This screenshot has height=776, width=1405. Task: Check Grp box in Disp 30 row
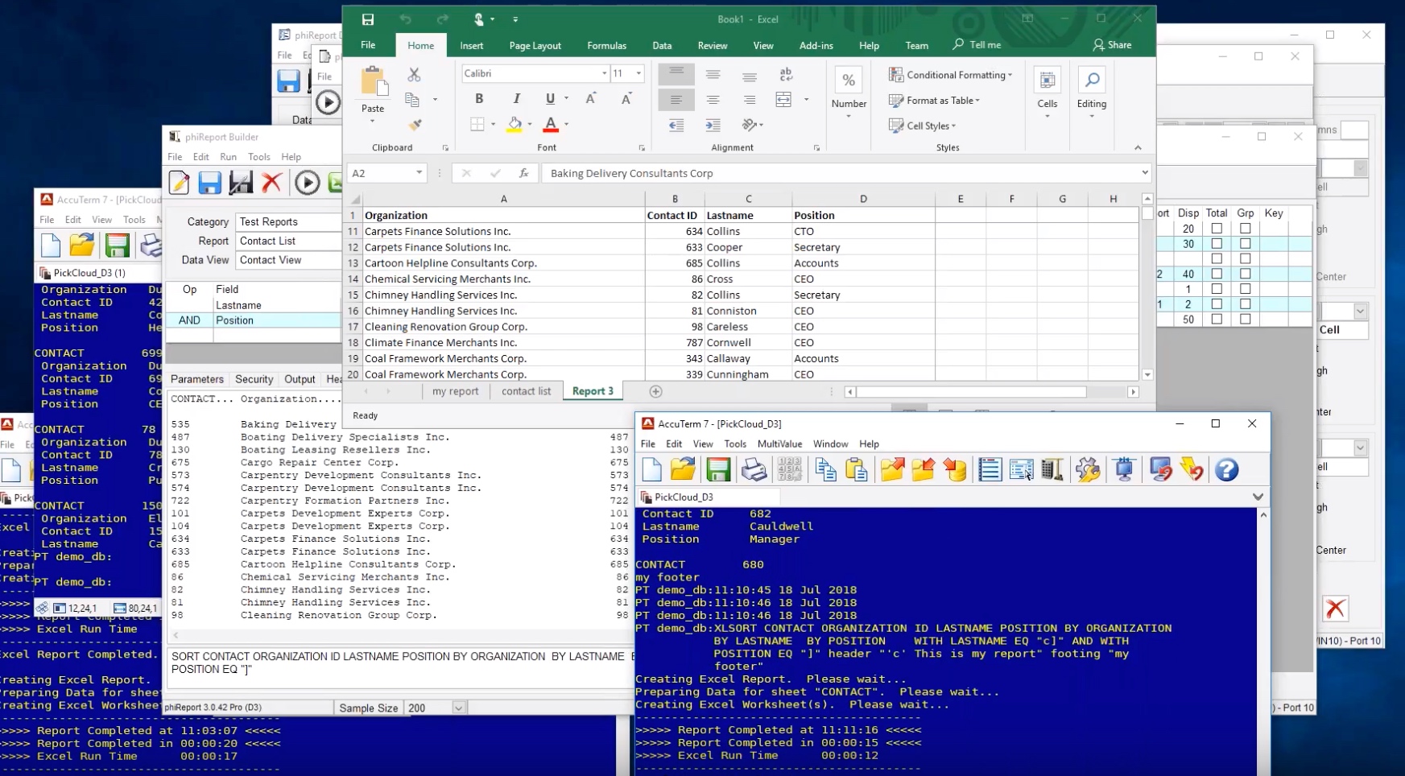(1246, 244)
